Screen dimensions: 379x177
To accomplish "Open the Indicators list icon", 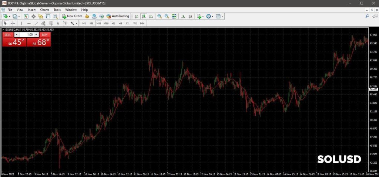I will [199, 16].
